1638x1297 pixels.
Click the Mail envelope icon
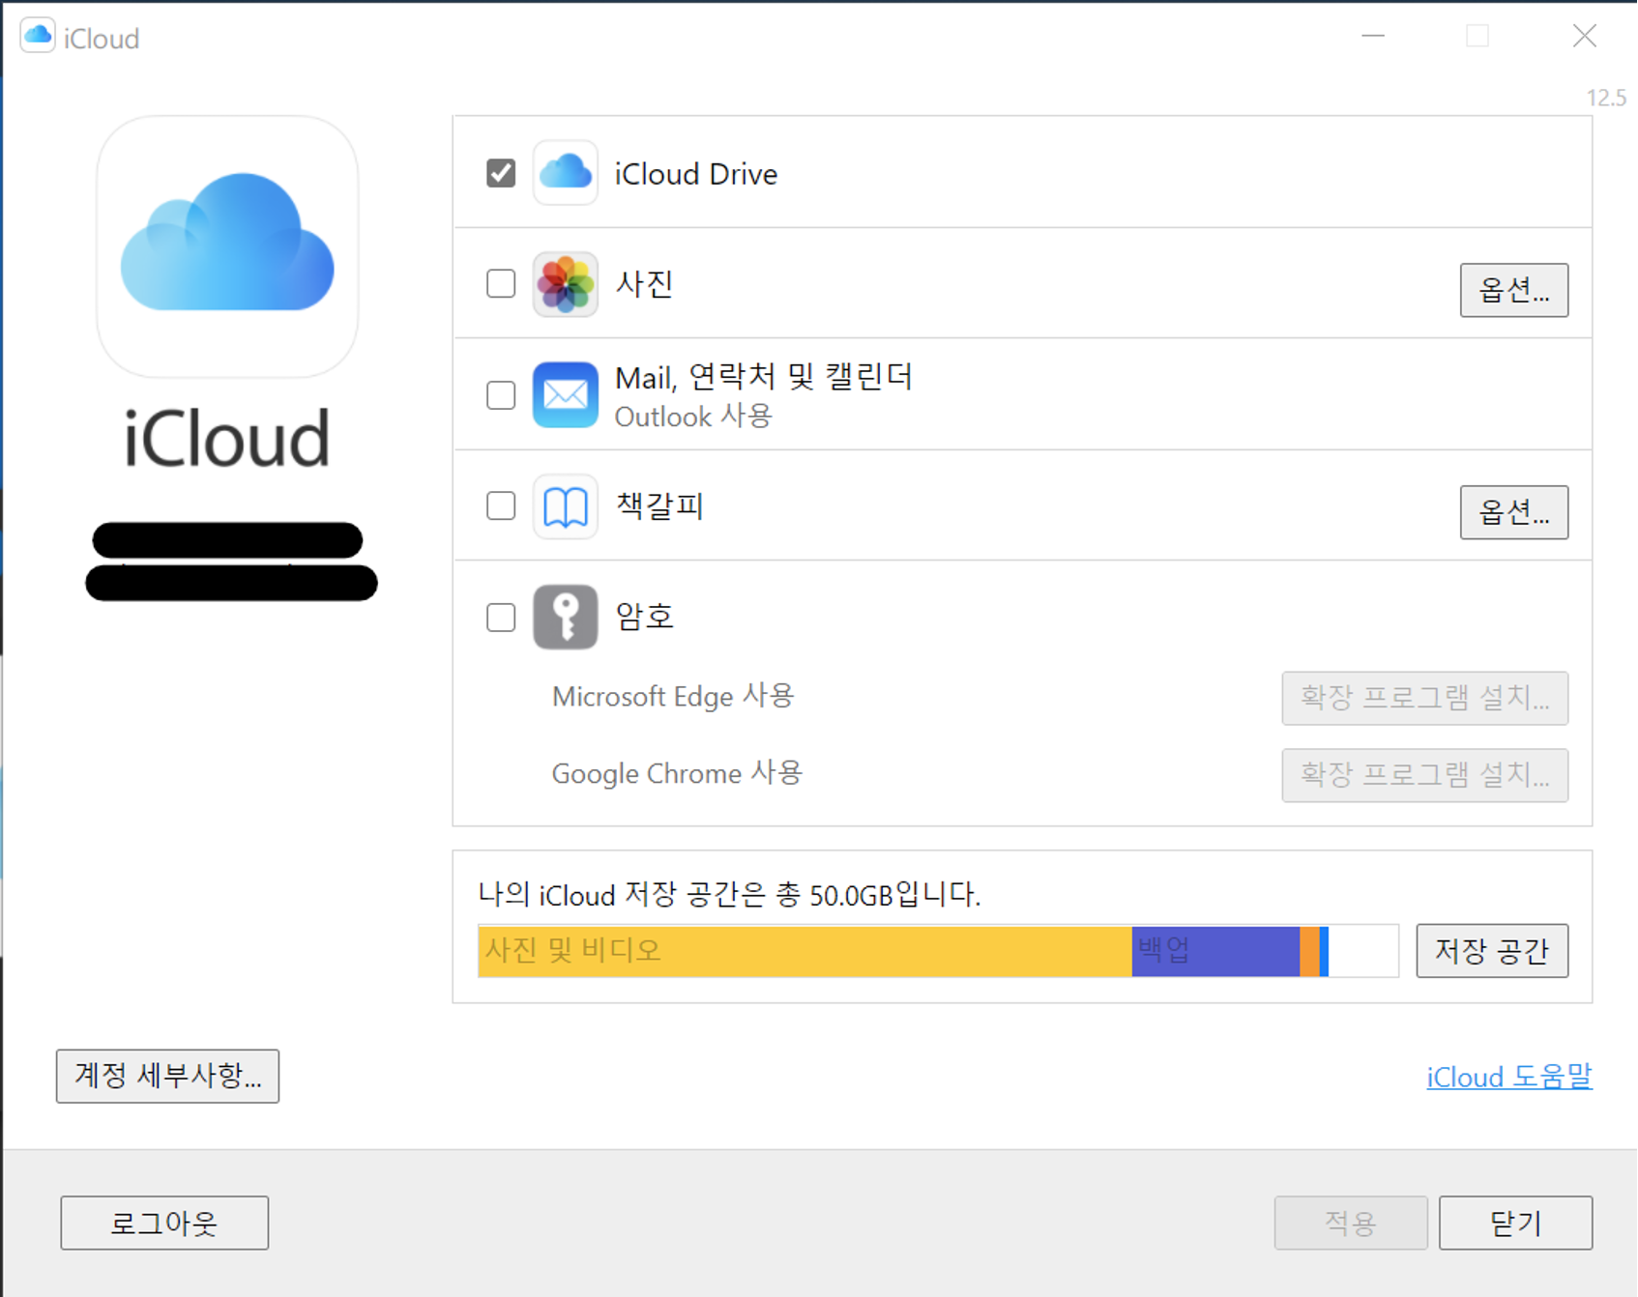click(566, 394)
